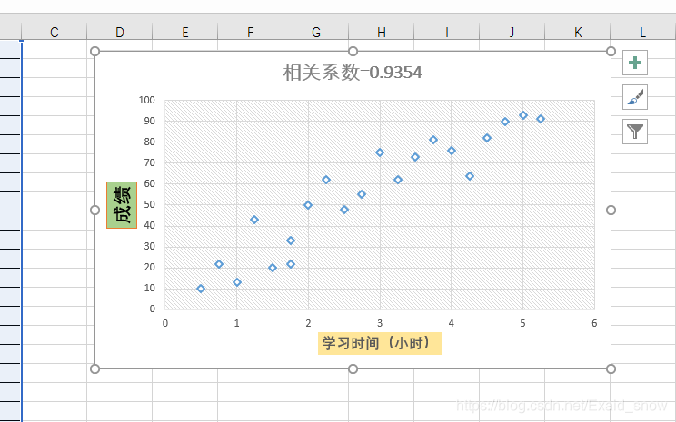Select column E header
This screenshot has height=422, width=676.
coord(185,32)
